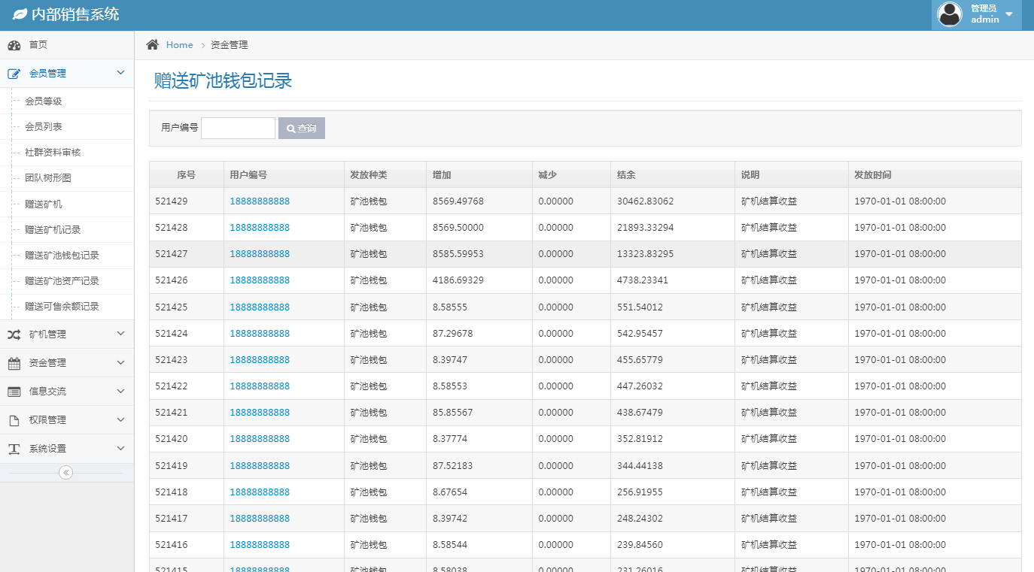Open 社群资料审核 submenu item
This screenshot has width=1034, height=572.
tap(53, 153)
